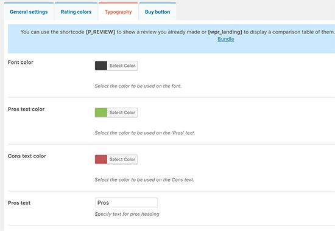The image size is (335, 231).
Task: Open the General settings tab
Action: tap(29, 12)
